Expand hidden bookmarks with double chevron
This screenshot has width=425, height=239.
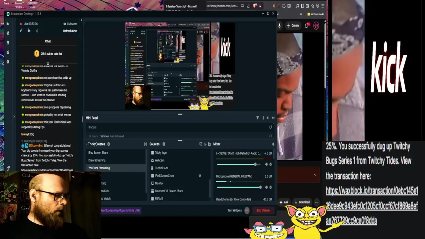click(301, 14)
